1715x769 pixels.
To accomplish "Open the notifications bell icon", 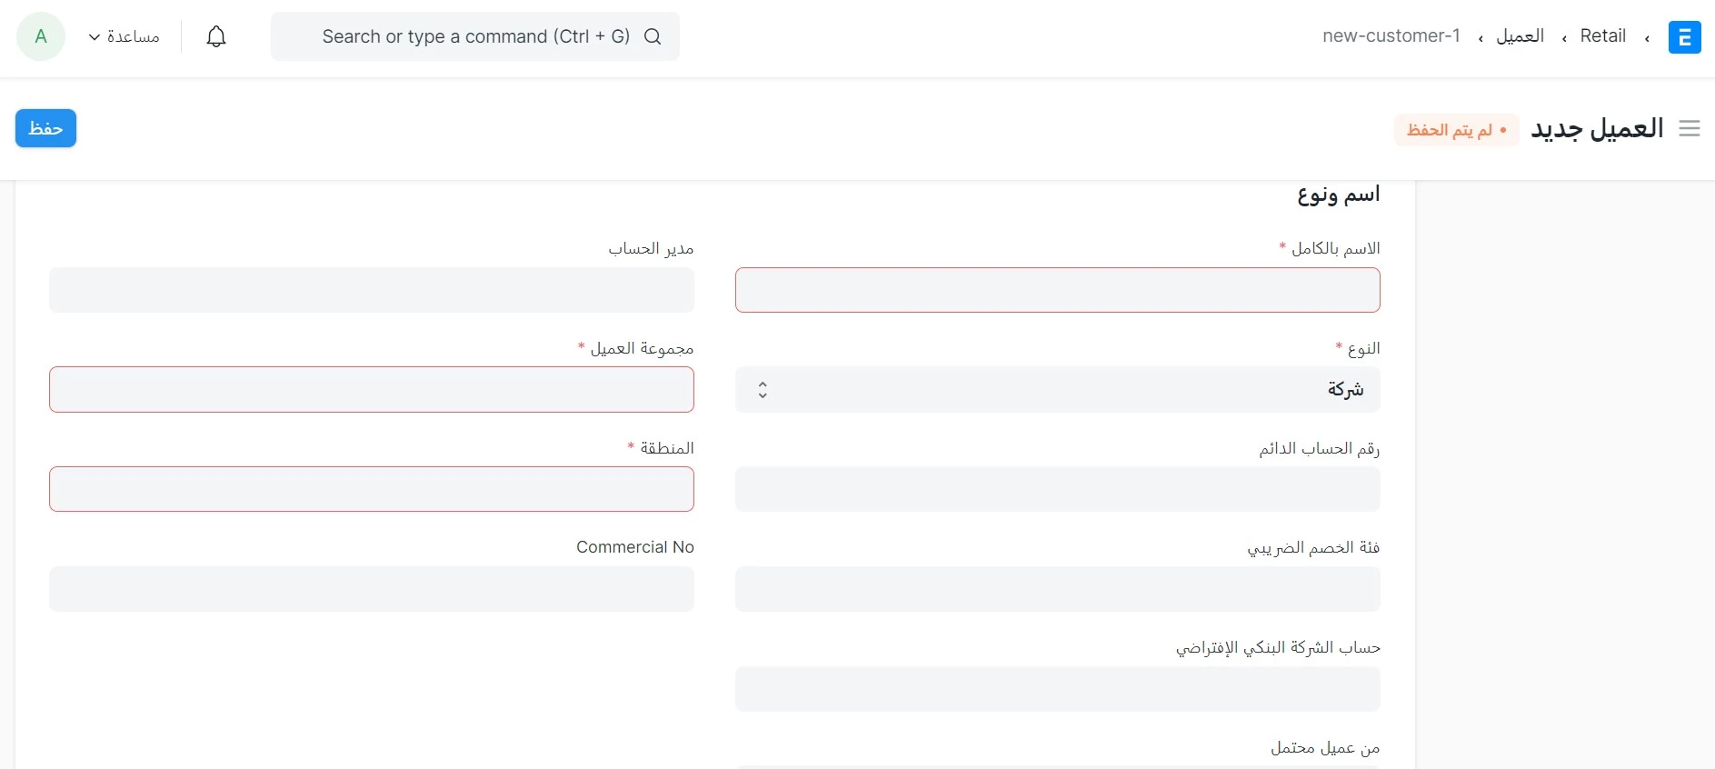I will pos(216,36).
